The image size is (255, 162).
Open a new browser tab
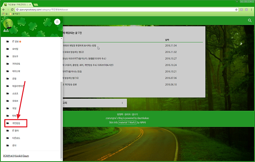pyautogui.click(x=36, y=5)
